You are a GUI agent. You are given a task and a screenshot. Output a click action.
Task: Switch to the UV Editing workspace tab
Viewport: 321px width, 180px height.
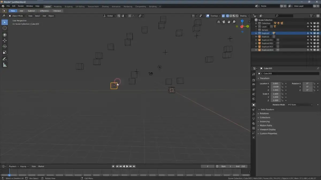click(80, 6)
